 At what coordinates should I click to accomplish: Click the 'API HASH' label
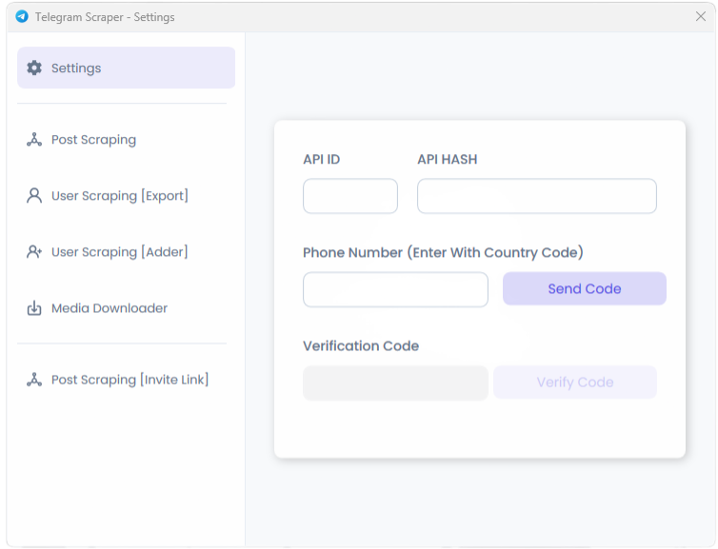tap(448, 159)
